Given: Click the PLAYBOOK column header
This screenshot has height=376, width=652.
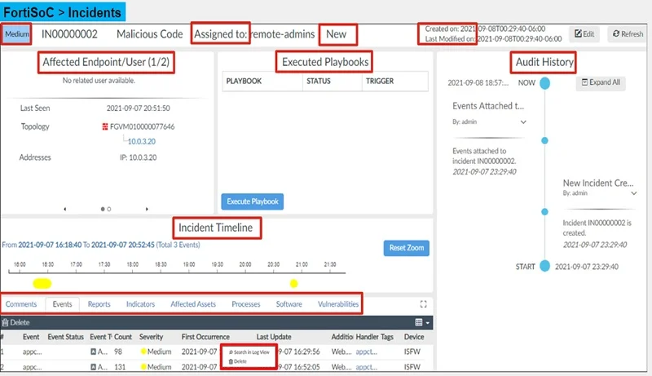Looking at the screenshot, I should pyautogui.click(x=244, y=81).
